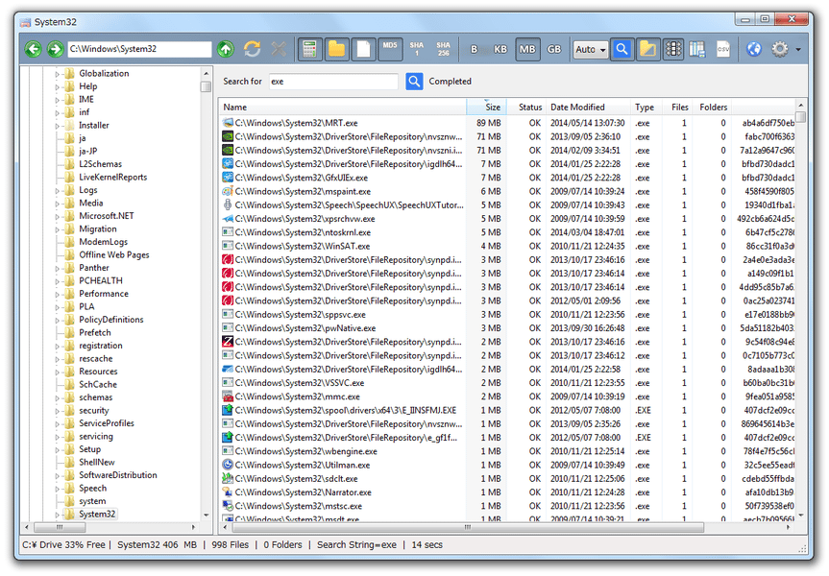
Task: Open the arrow beside the gear
Action: 798,50
